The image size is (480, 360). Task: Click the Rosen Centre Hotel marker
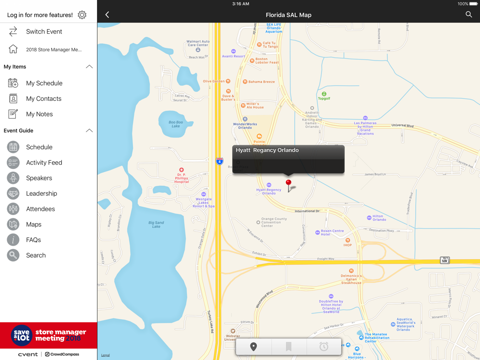click(317, 233)
